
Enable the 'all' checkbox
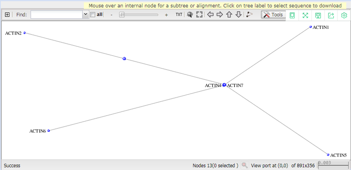click(x=92, y=15)
